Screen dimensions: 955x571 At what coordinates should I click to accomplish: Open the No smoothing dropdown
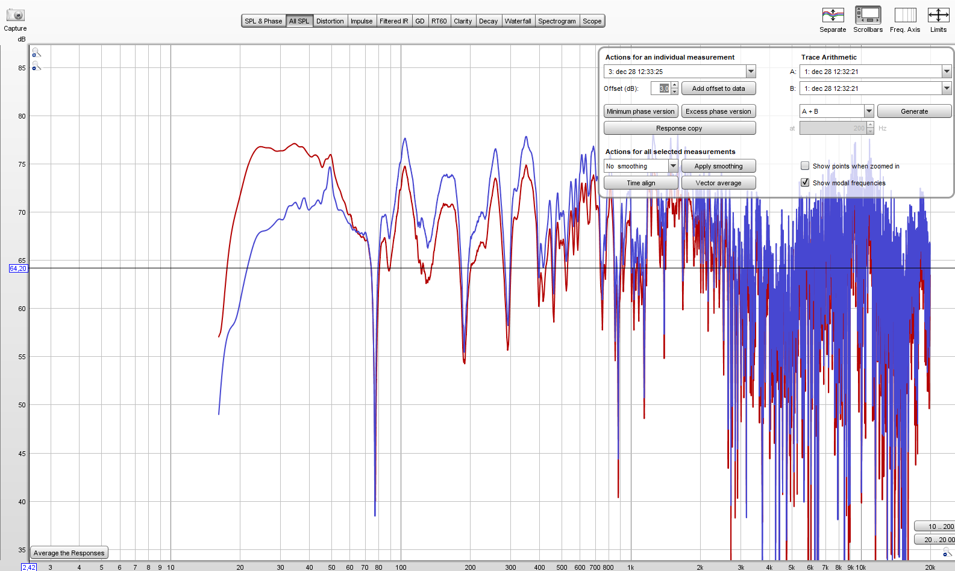click(674, 166)
